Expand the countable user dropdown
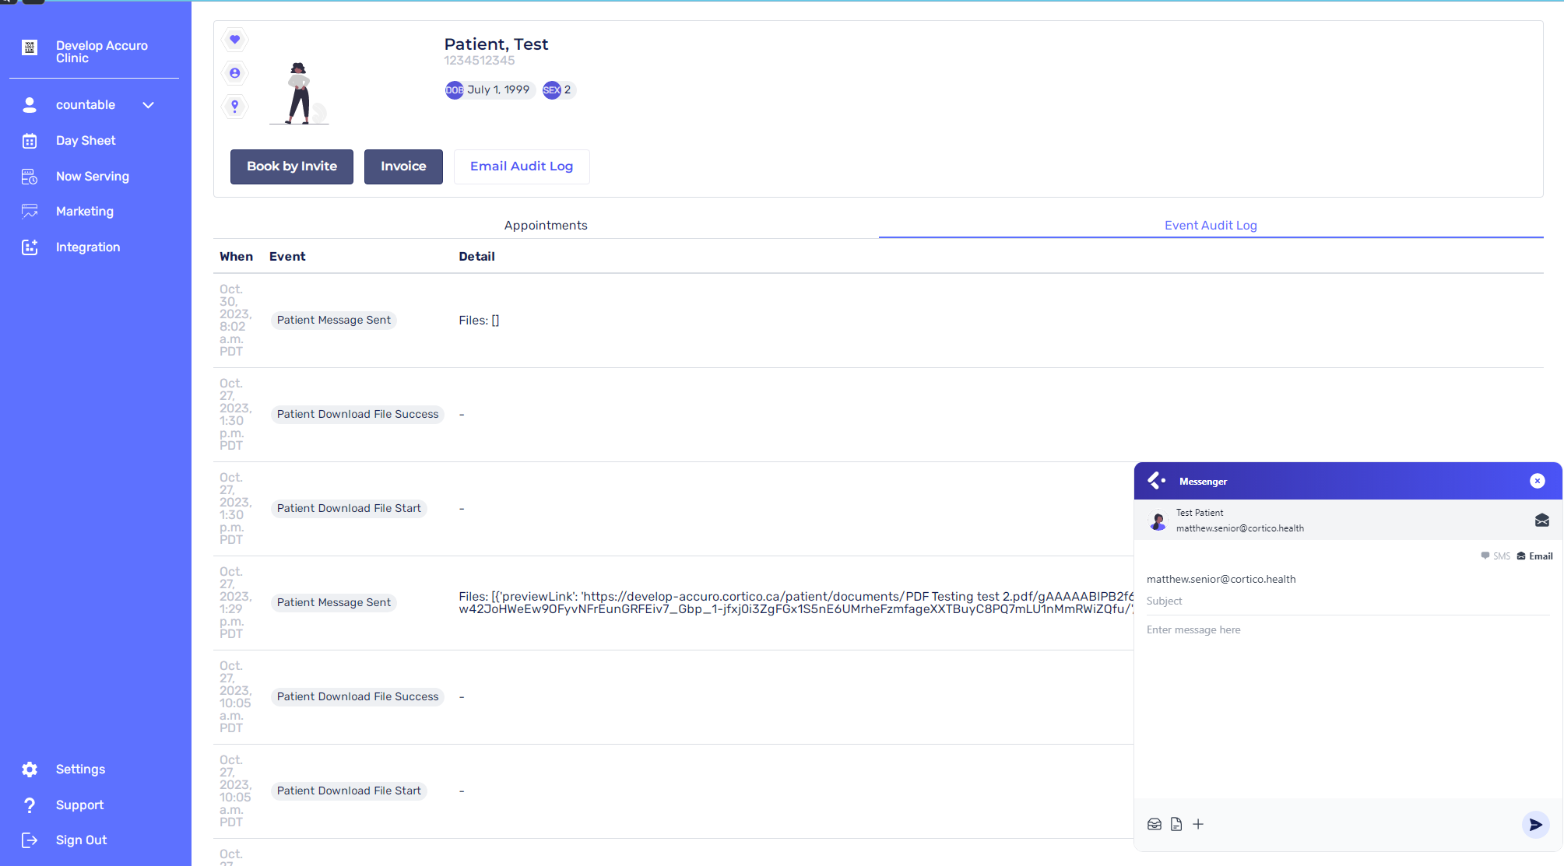 [148, 105]
